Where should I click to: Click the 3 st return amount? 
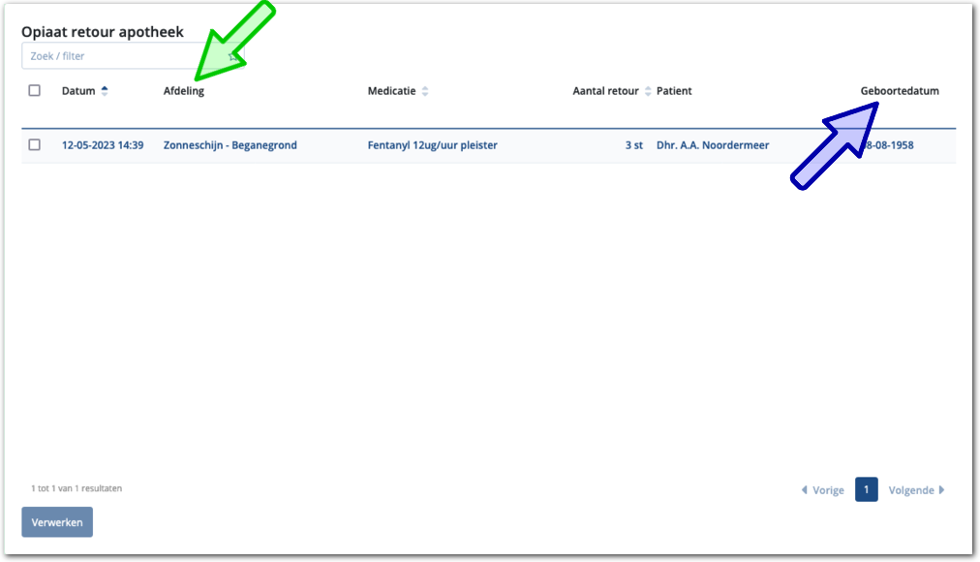(633, 145)
